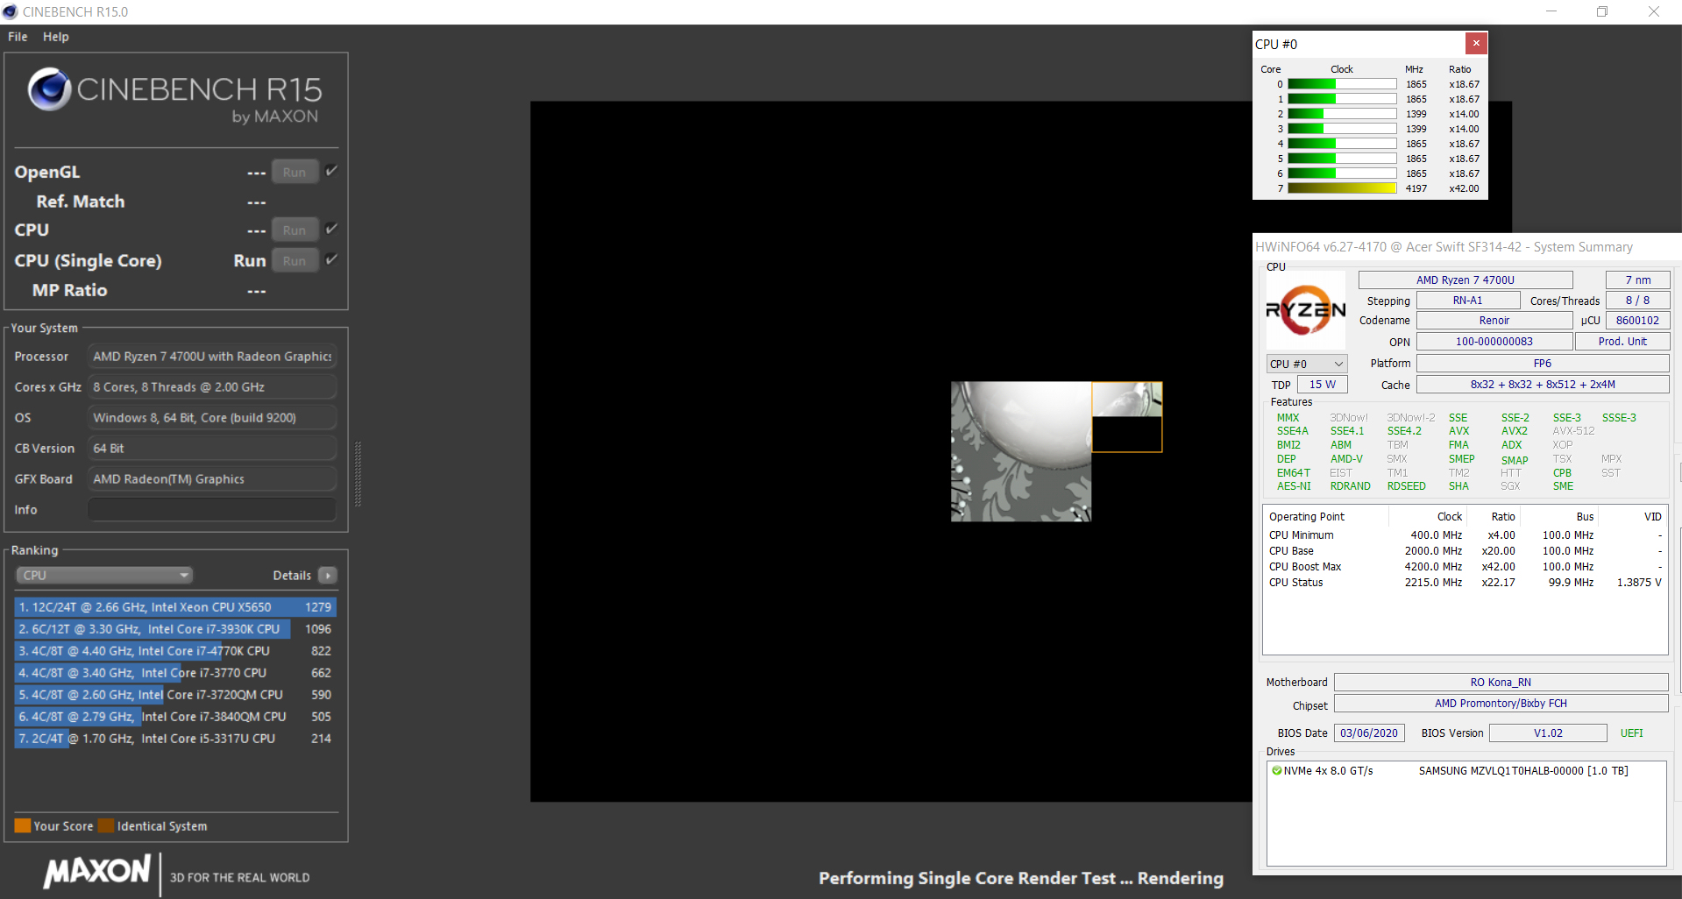Click the UEFI label in HWiNFO
Screen dimensions: 1682x899
point(1631,733)
